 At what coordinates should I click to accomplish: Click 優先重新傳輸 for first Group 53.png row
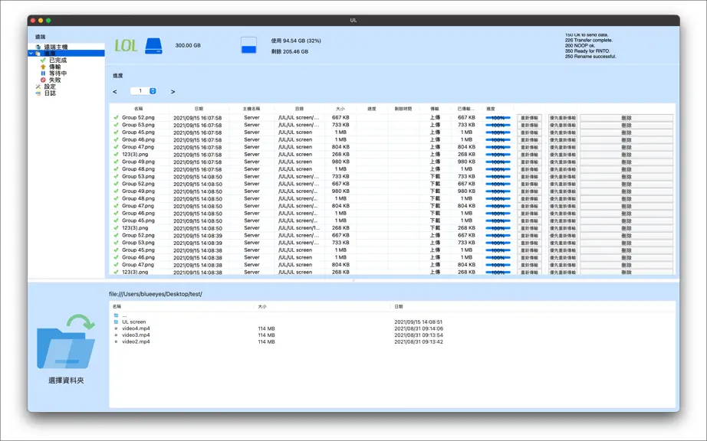(x=562, y=125)
